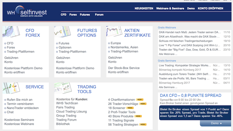233x131 pixels.
Task: Open the Futures Options chart thumbnail
Action: [x=63, y=32]
